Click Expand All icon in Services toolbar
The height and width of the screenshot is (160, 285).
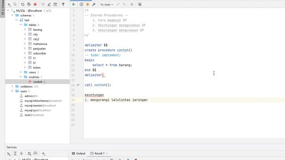pyautogui.click(x=15, y=154)
